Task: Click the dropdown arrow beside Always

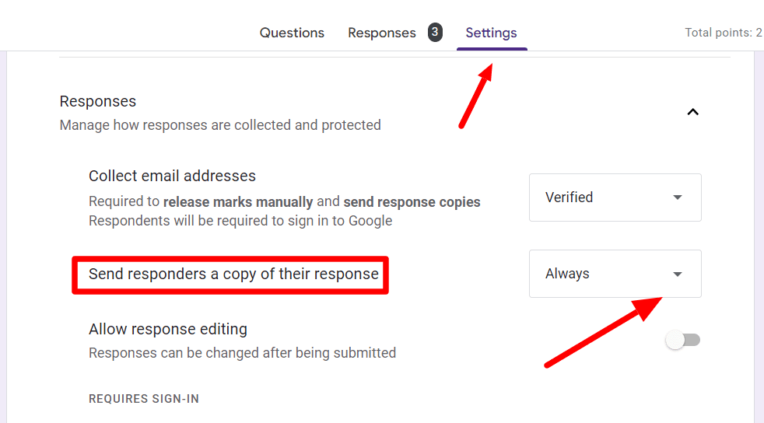Action: pyautogui.click(x=678, y=274)
